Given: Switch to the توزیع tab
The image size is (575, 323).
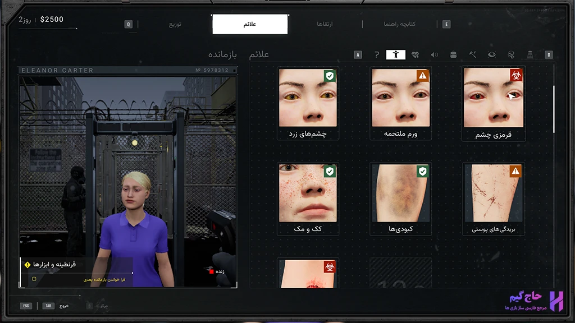Looking at the screenshot, I should pos(175,24).
